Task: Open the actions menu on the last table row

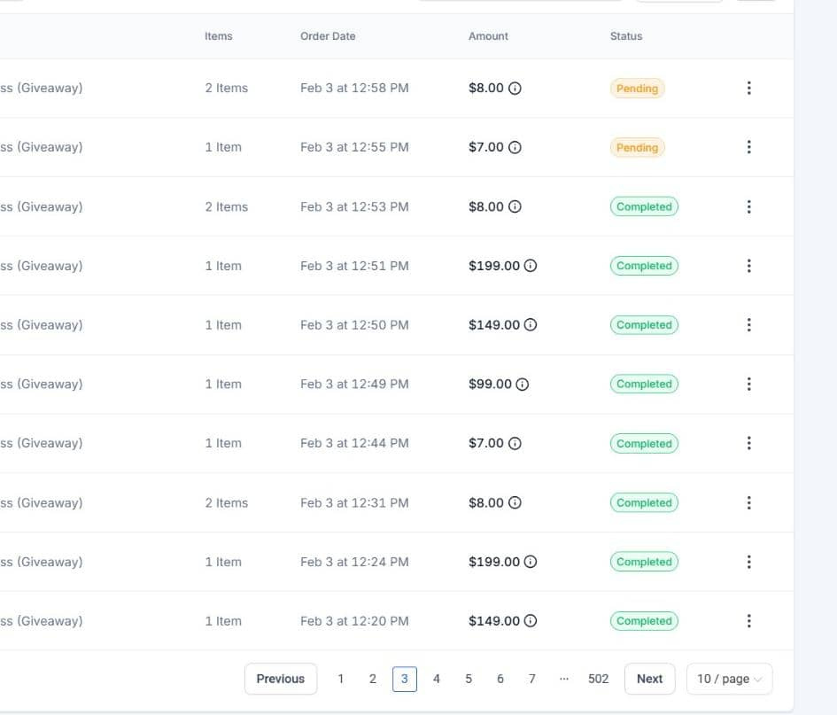Action: click(x=749, y=621)
